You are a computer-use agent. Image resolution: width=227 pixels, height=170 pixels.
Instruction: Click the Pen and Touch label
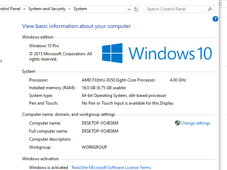tap(44, 103)
